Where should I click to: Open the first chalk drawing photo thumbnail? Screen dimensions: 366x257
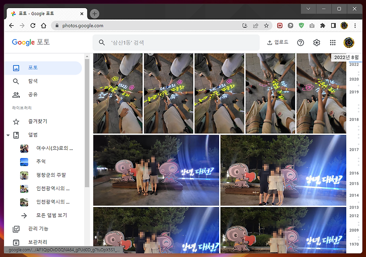[x=118, y=93]
